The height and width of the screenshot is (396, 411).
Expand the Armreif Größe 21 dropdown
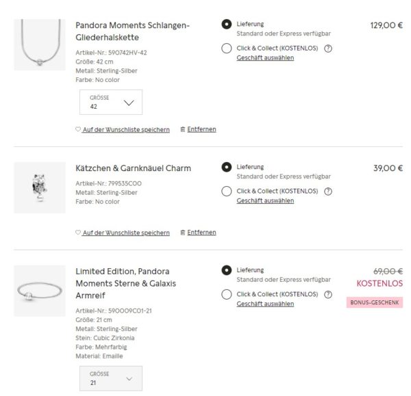111,378
